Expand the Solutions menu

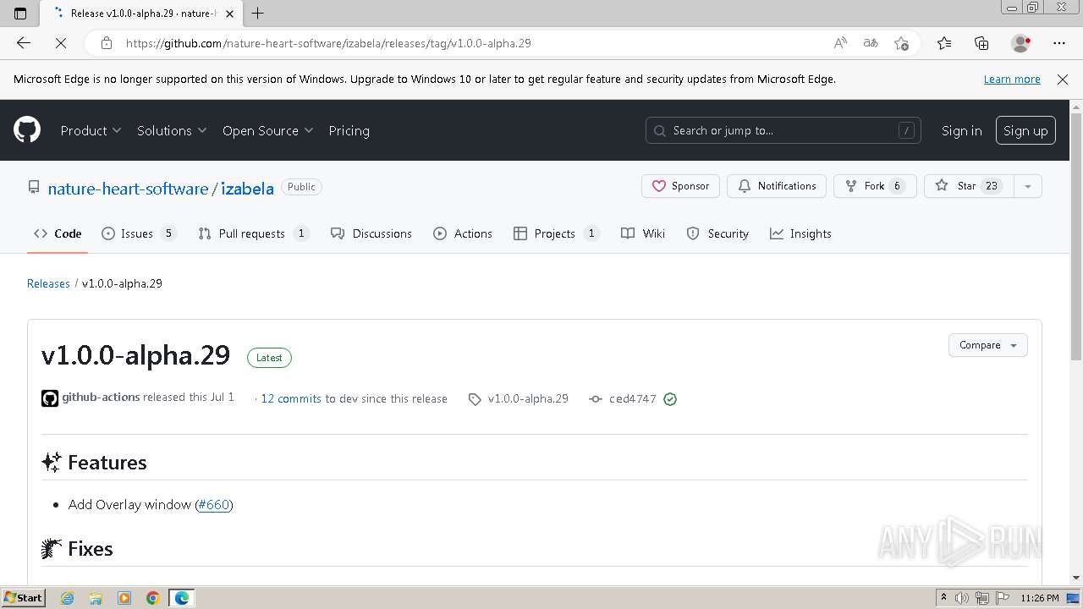coord(172,130)
